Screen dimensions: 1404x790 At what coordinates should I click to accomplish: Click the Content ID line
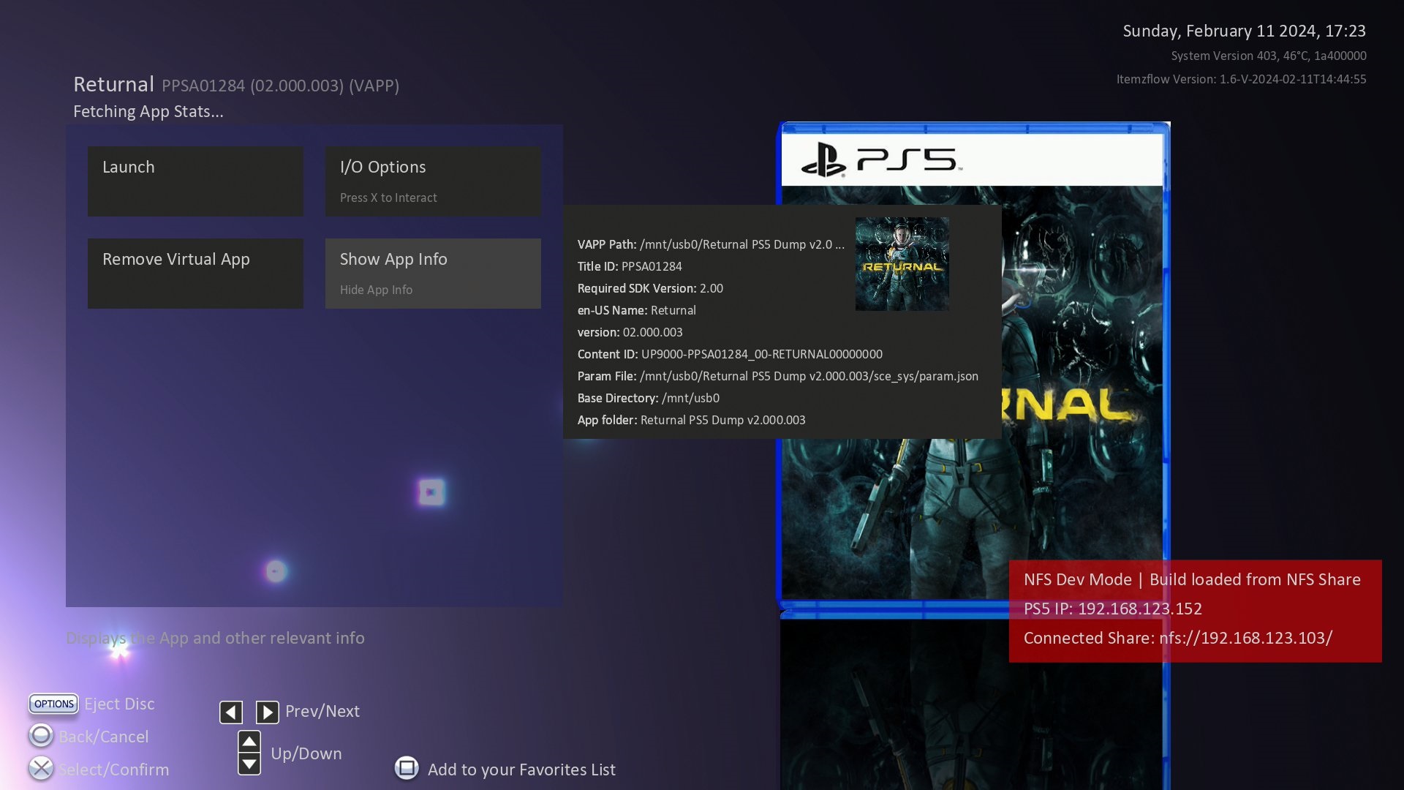[x=730, y=354]
